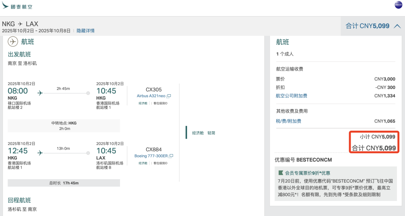Click the 08:00 NKG departure time
Image resolution: width=405 pixels, height=216 pixels.
point(18,91)
